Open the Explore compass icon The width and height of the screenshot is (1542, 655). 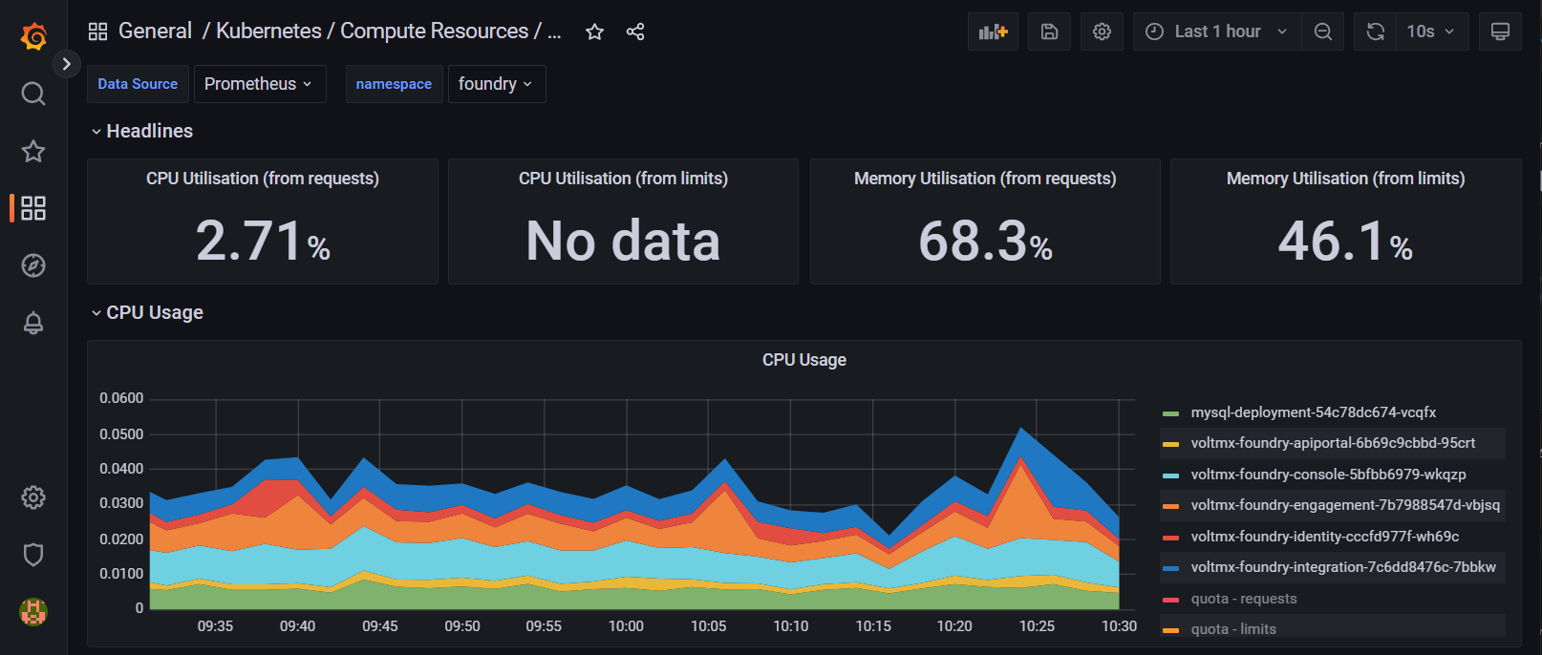pos(33,265)
